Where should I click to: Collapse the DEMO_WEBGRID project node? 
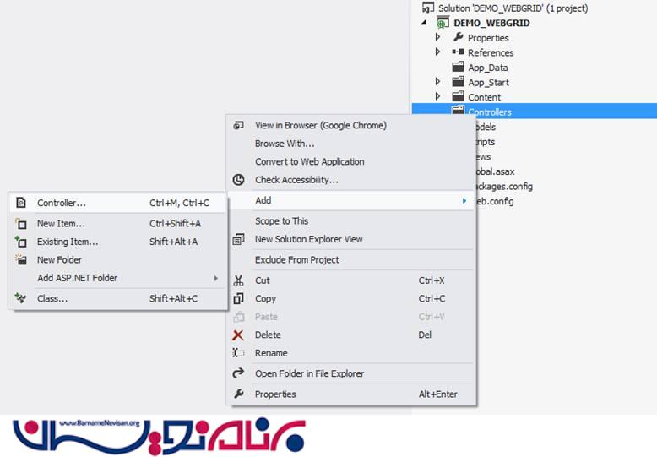(424, 23)
